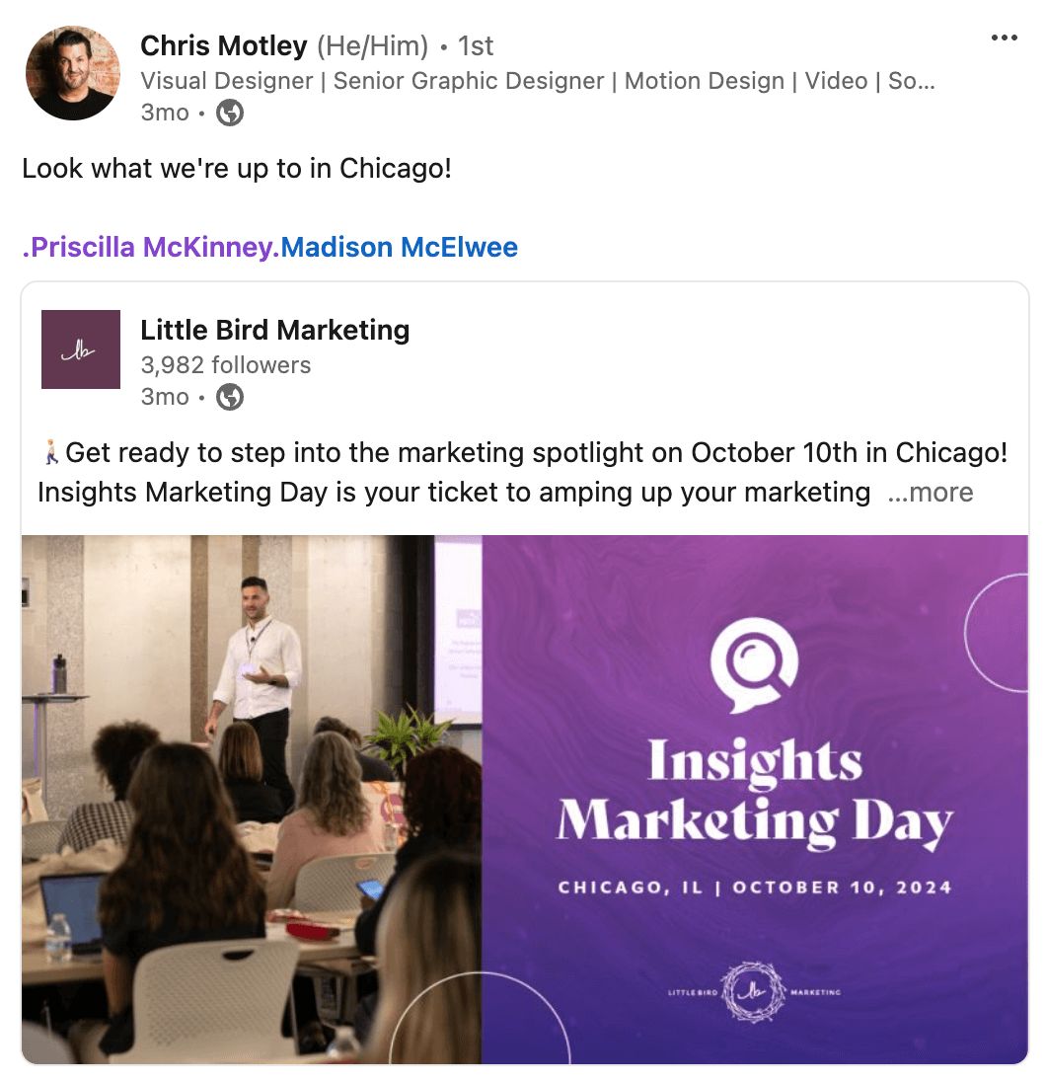Click Chris Motley's Visual Designer headline
This screenshot has height=1082, width=1046.
pyautogui.click(x=538, y=81)
